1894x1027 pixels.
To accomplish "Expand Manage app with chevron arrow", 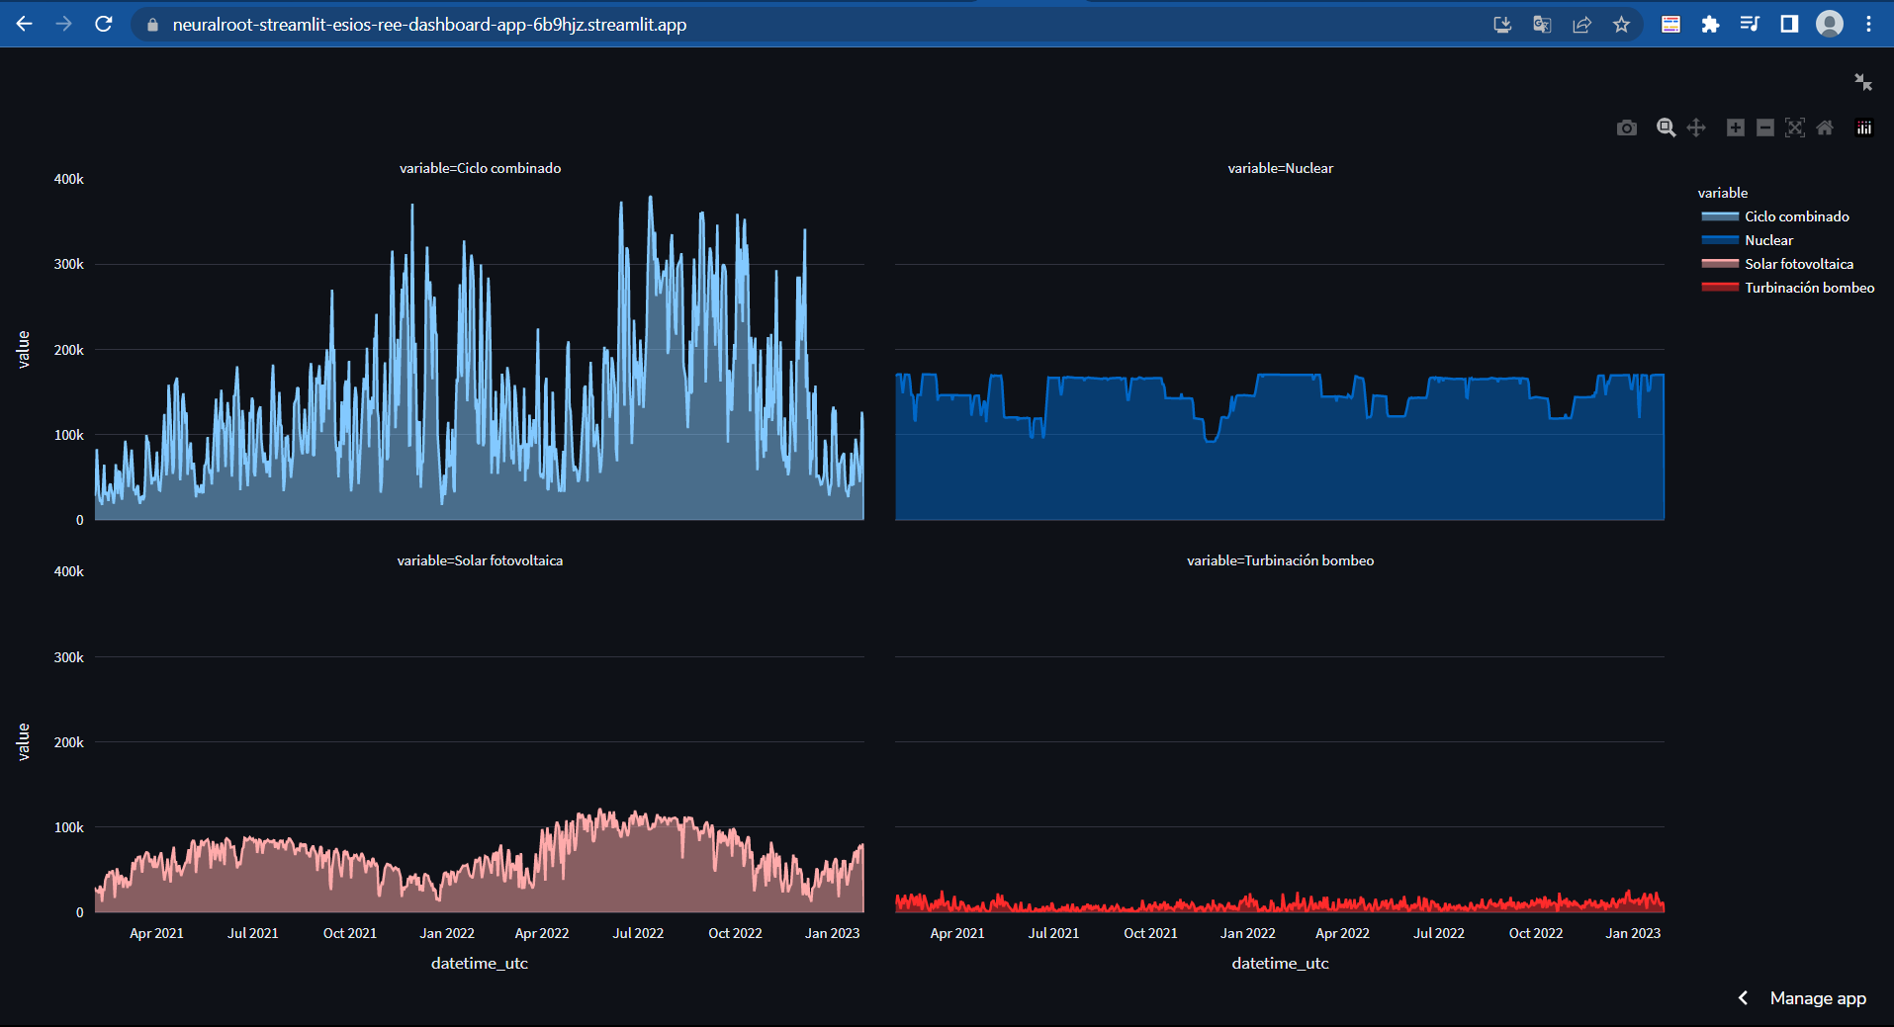I will (x=1744, y=998).
